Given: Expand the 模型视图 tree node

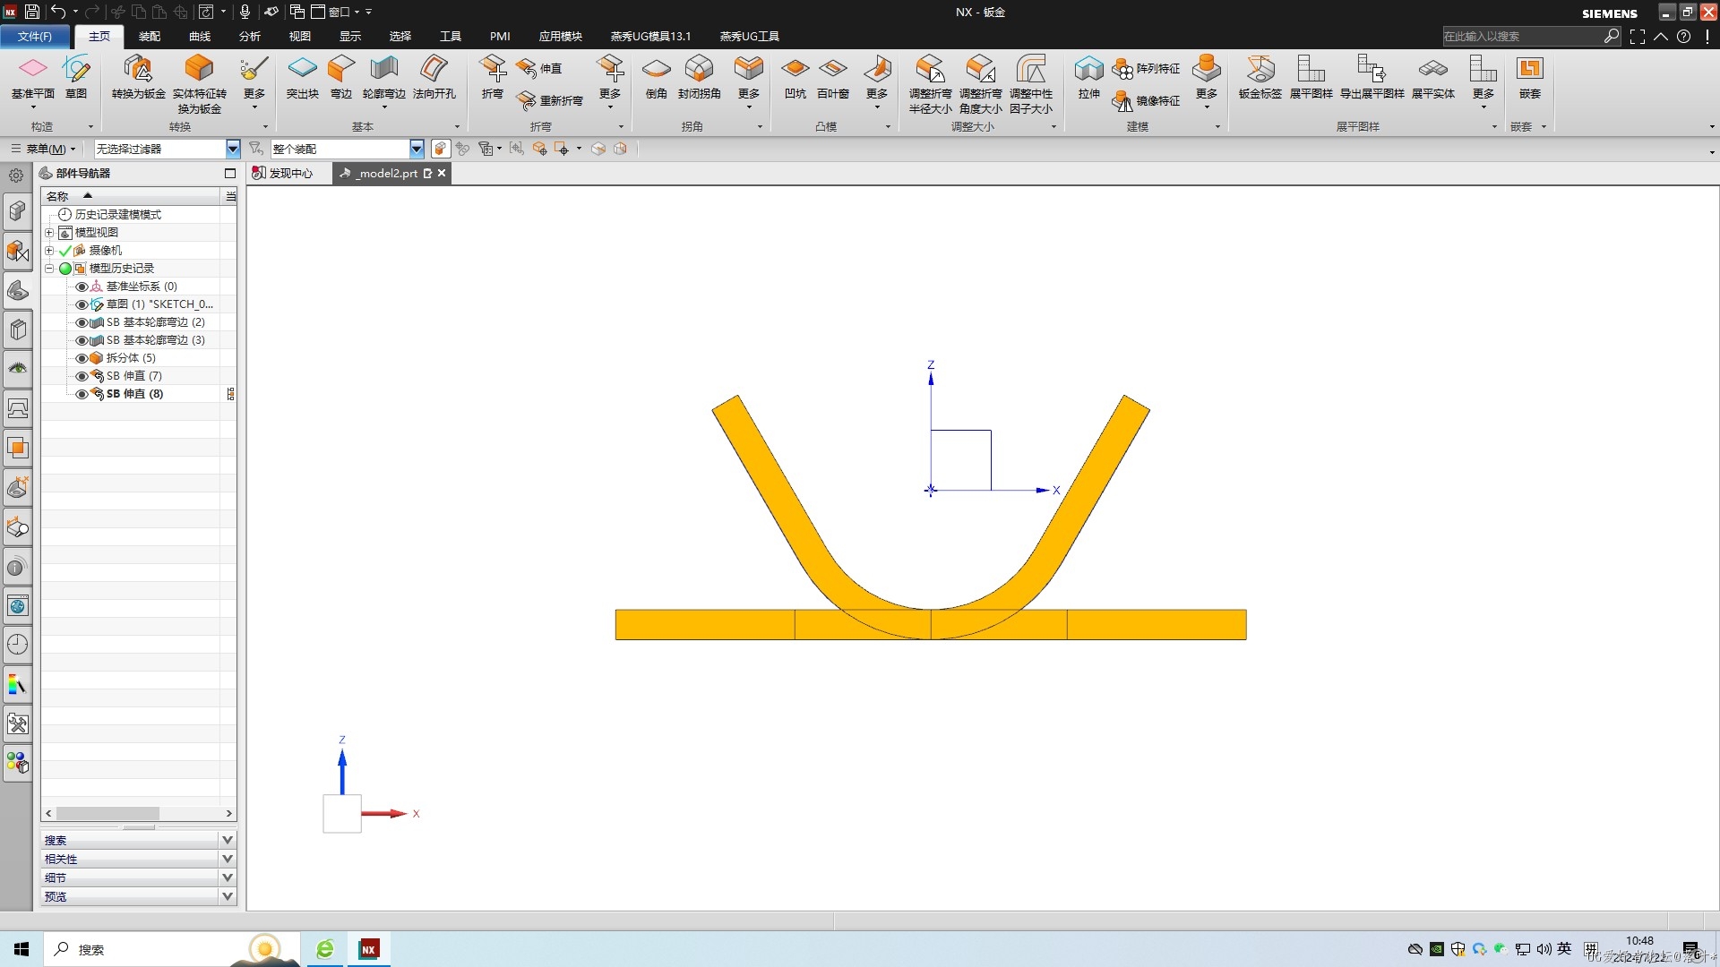Looking at the screenshot, I should [x=49, y=233].
